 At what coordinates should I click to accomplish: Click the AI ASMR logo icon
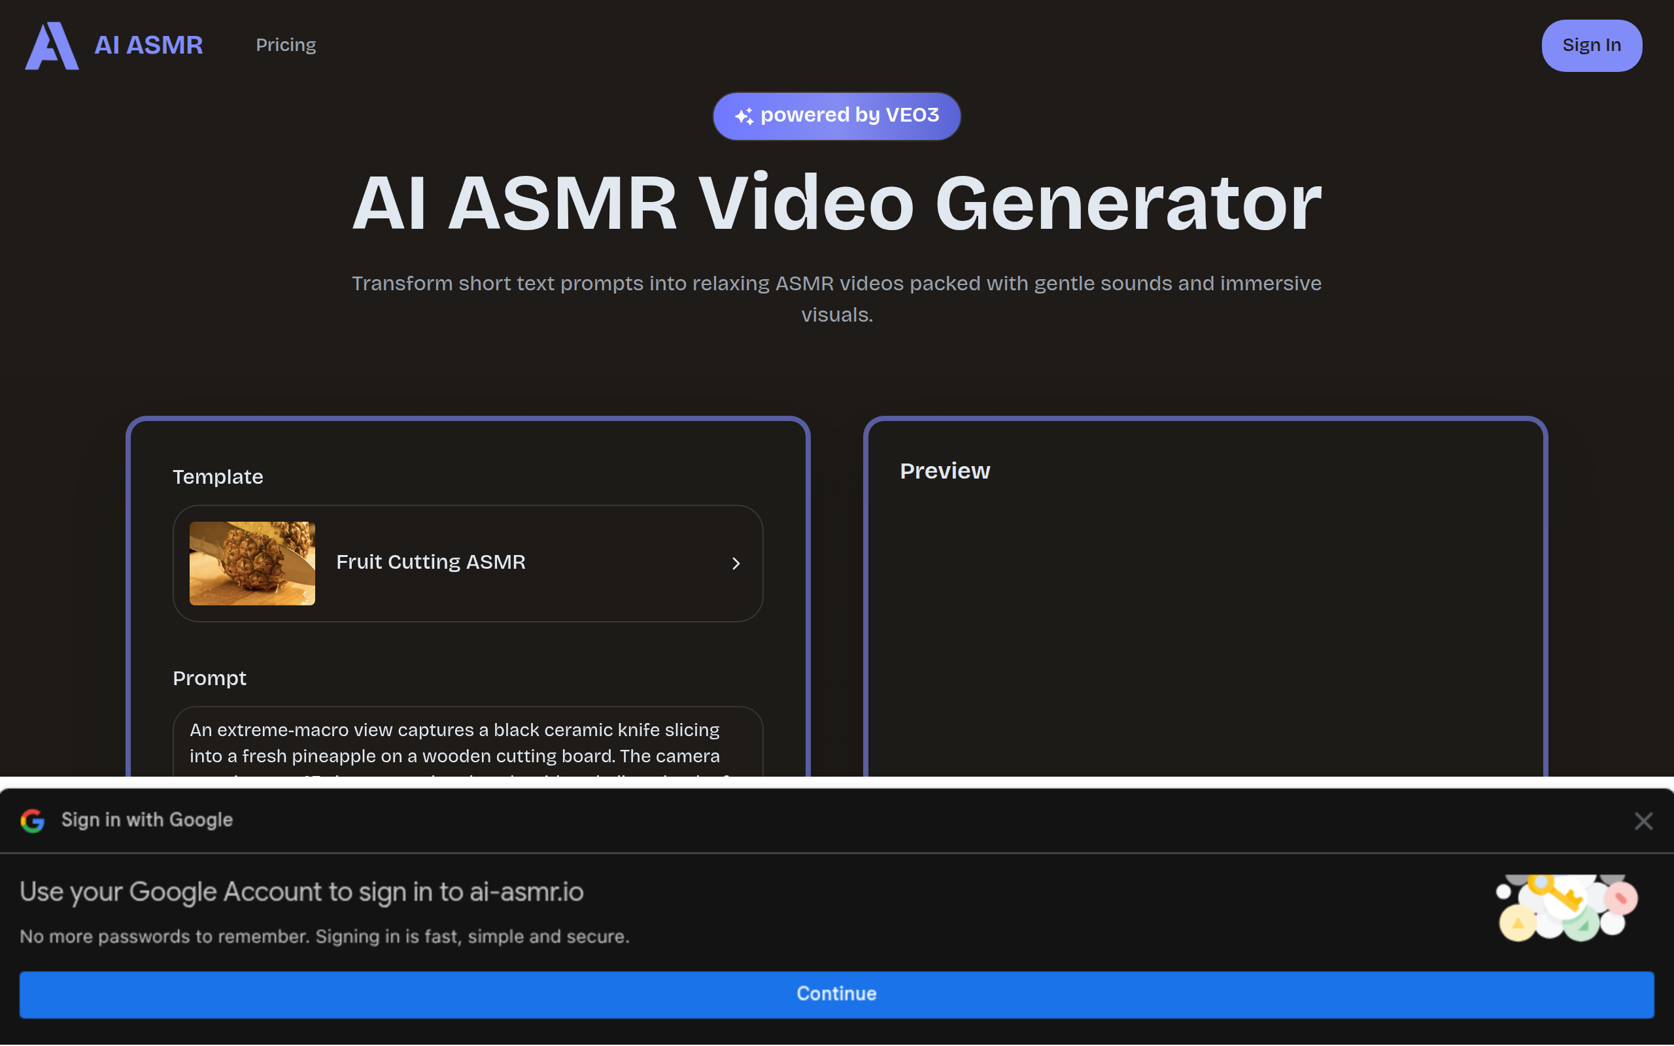pos(51,46)
